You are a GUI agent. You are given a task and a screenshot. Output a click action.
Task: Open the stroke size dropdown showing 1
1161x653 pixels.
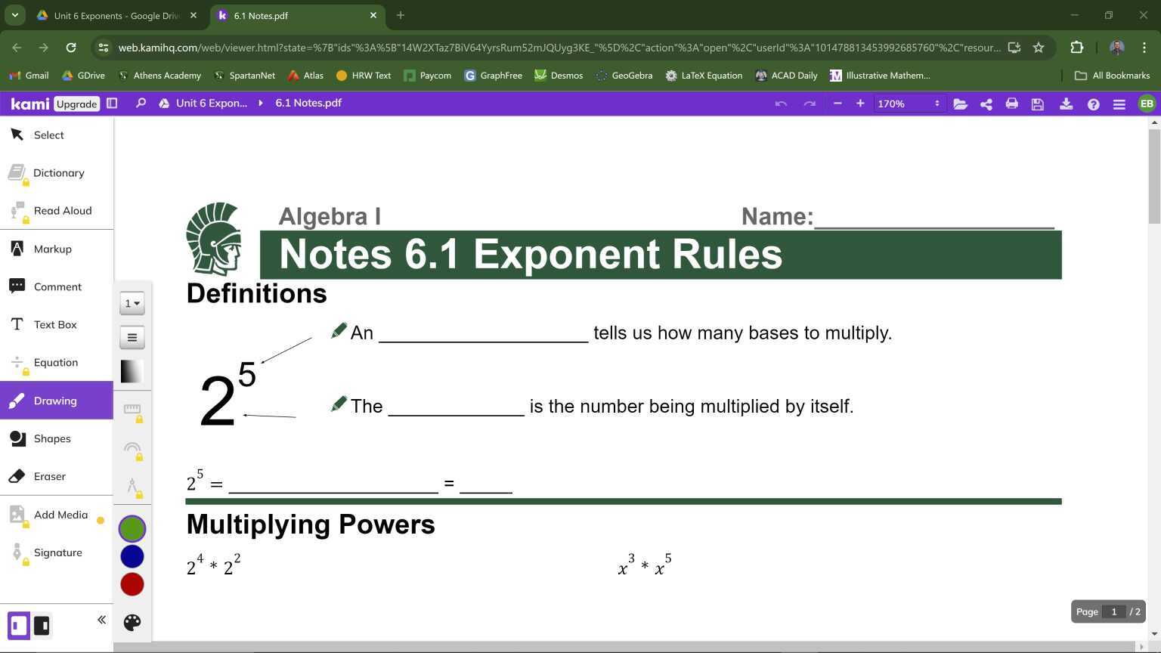(x=132, y=303)
